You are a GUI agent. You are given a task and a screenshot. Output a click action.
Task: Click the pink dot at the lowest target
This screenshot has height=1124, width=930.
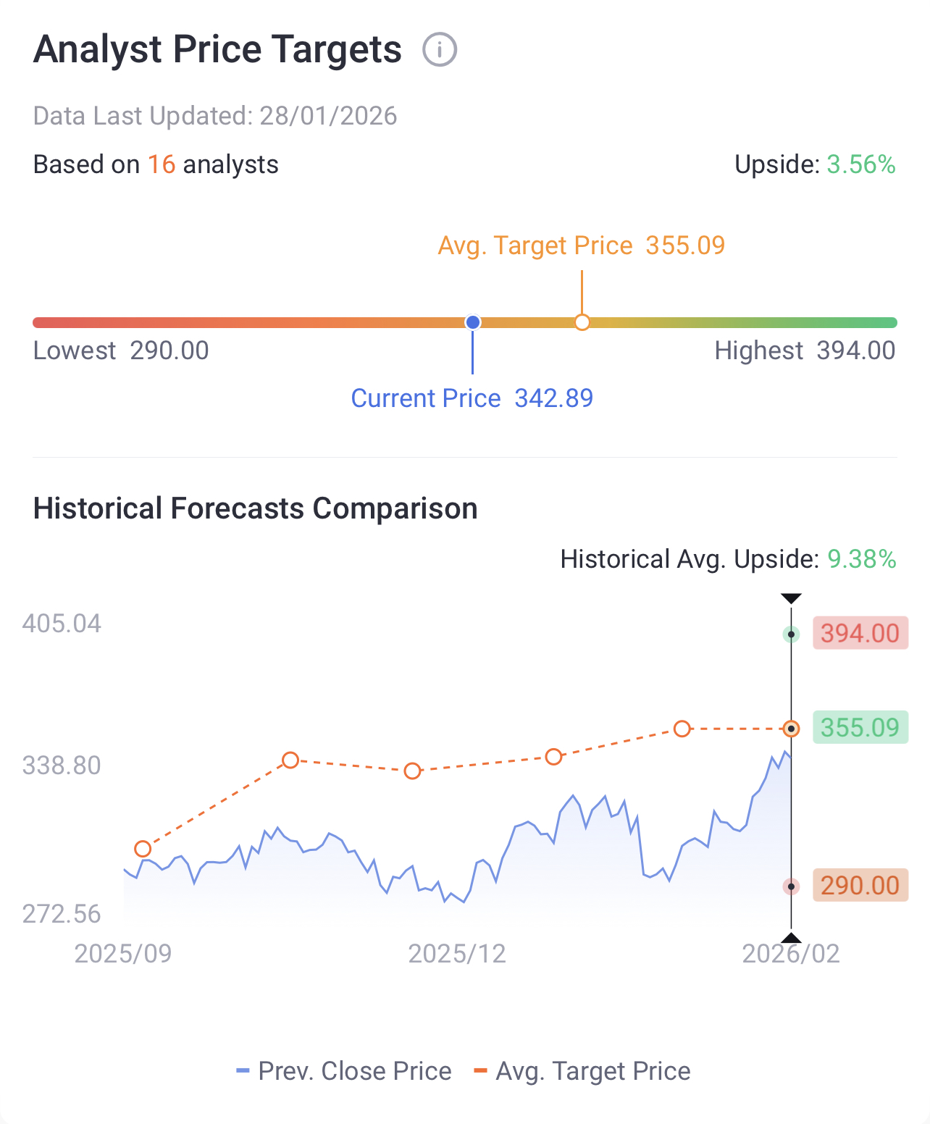pyautogui.click(x=791, y=886)
